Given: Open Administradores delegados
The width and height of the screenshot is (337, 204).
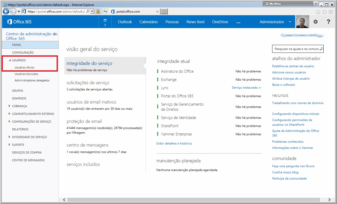Looking at the screenshot, I should 32,80.
